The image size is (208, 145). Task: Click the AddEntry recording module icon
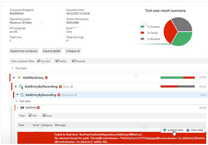(x=22, y=107)
